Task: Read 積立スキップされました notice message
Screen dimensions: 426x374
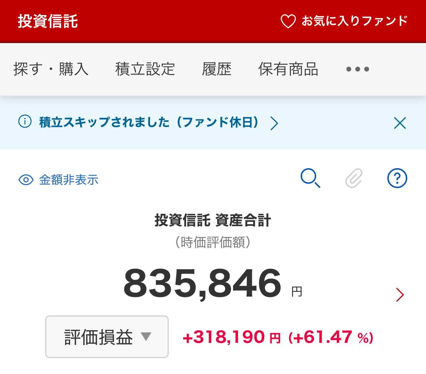Action: 149,122
